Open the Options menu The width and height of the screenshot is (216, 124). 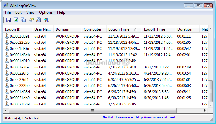point(46,12)
